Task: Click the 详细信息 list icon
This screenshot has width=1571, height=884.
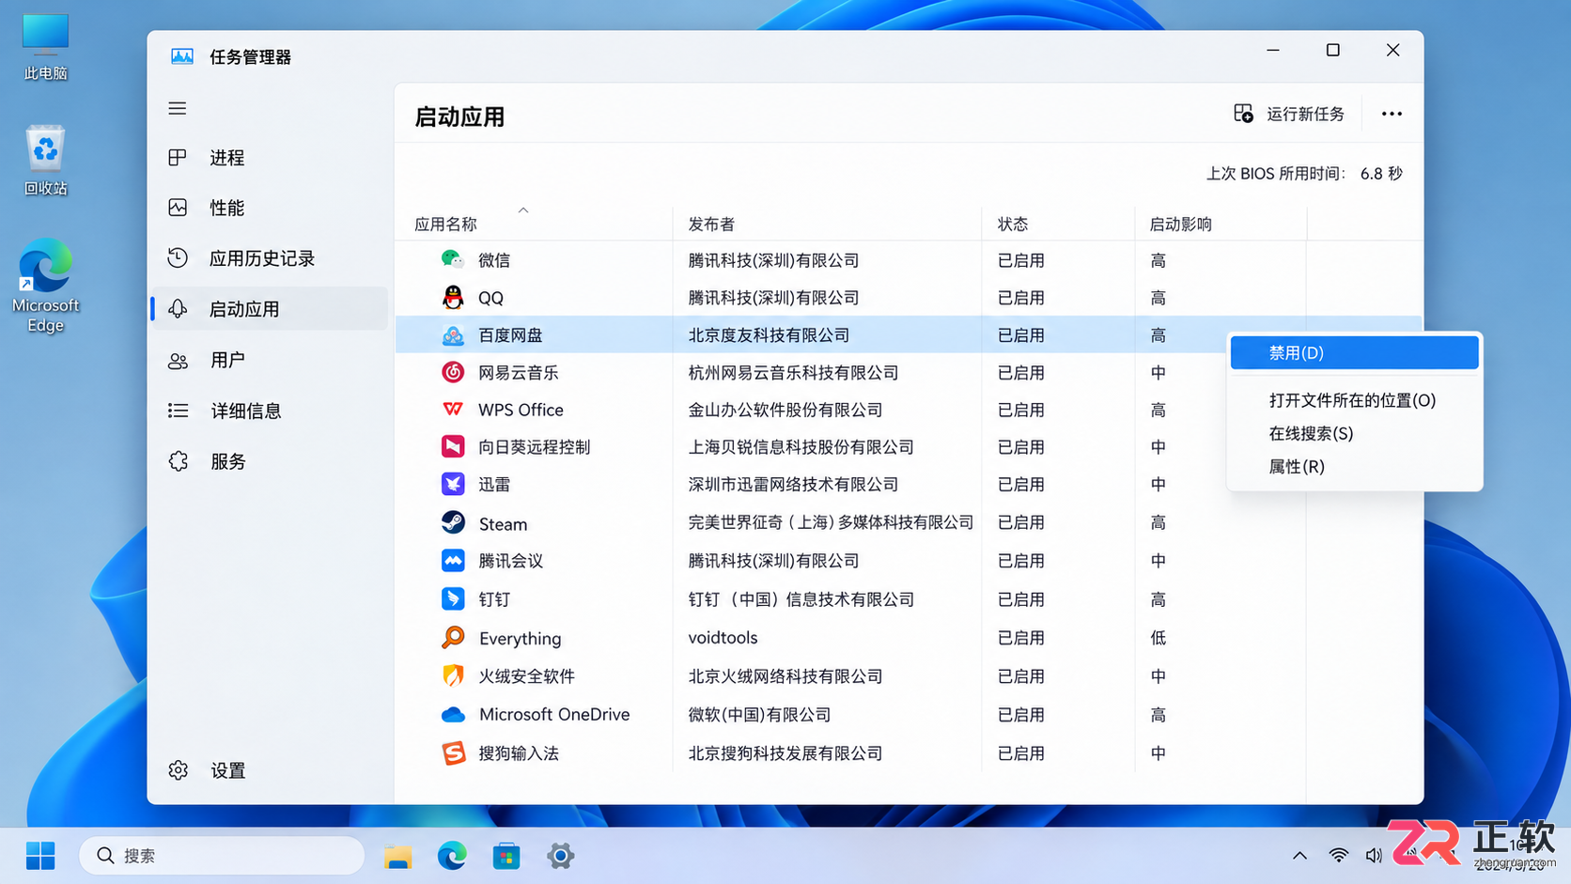Action: (178, 411)
